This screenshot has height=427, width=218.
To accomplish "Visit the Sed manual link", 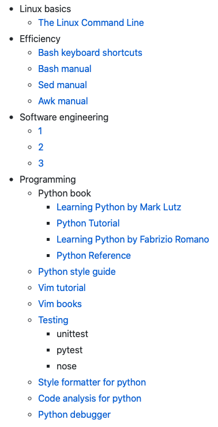I will point(63,85).
